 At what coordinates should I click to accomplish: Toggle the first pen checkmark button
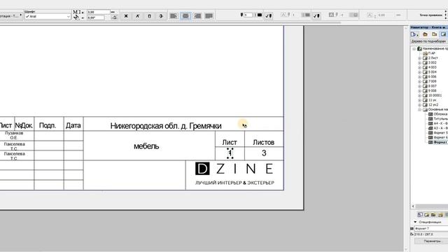tap(269, 15)
